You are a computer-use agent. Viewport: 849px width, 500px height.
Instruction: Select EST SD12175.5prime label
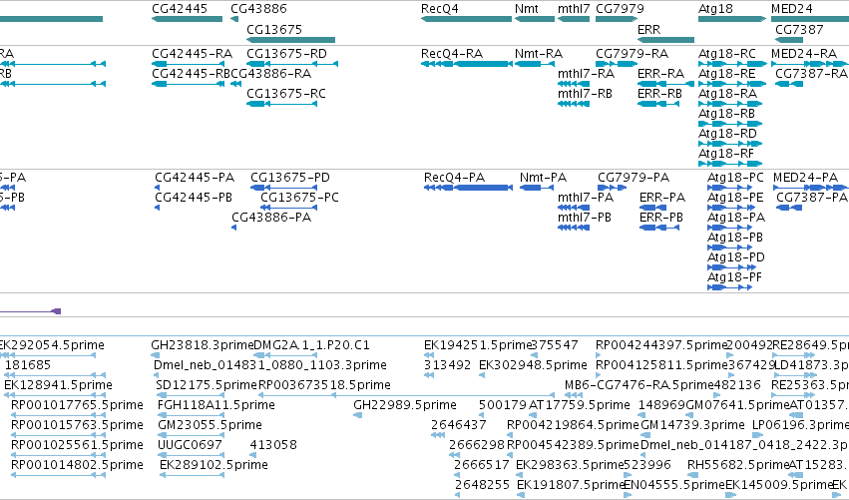[206, 384]
